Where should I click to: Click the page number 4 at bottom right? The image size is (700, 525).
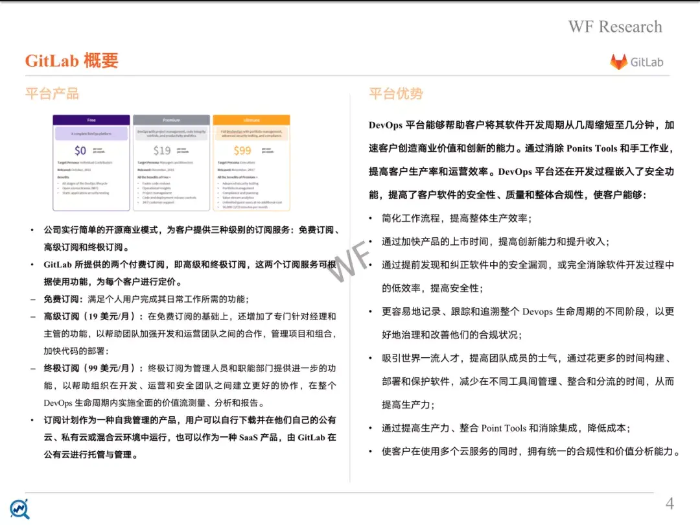click(669, 503)
